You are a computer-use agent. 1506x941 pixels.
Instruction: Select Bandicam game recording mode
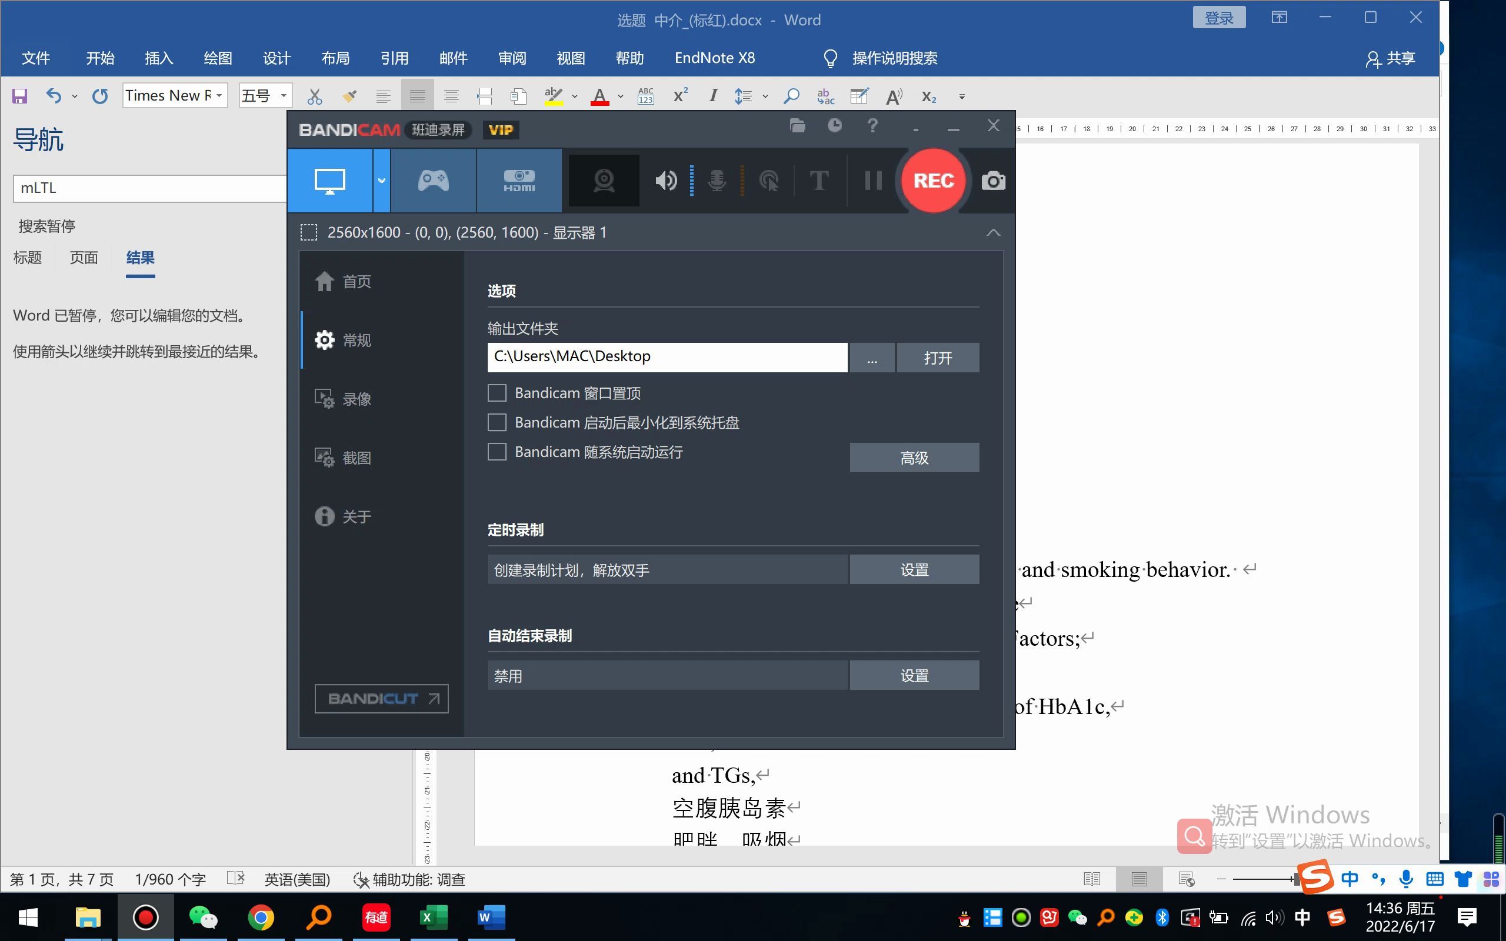coord(433,181)
